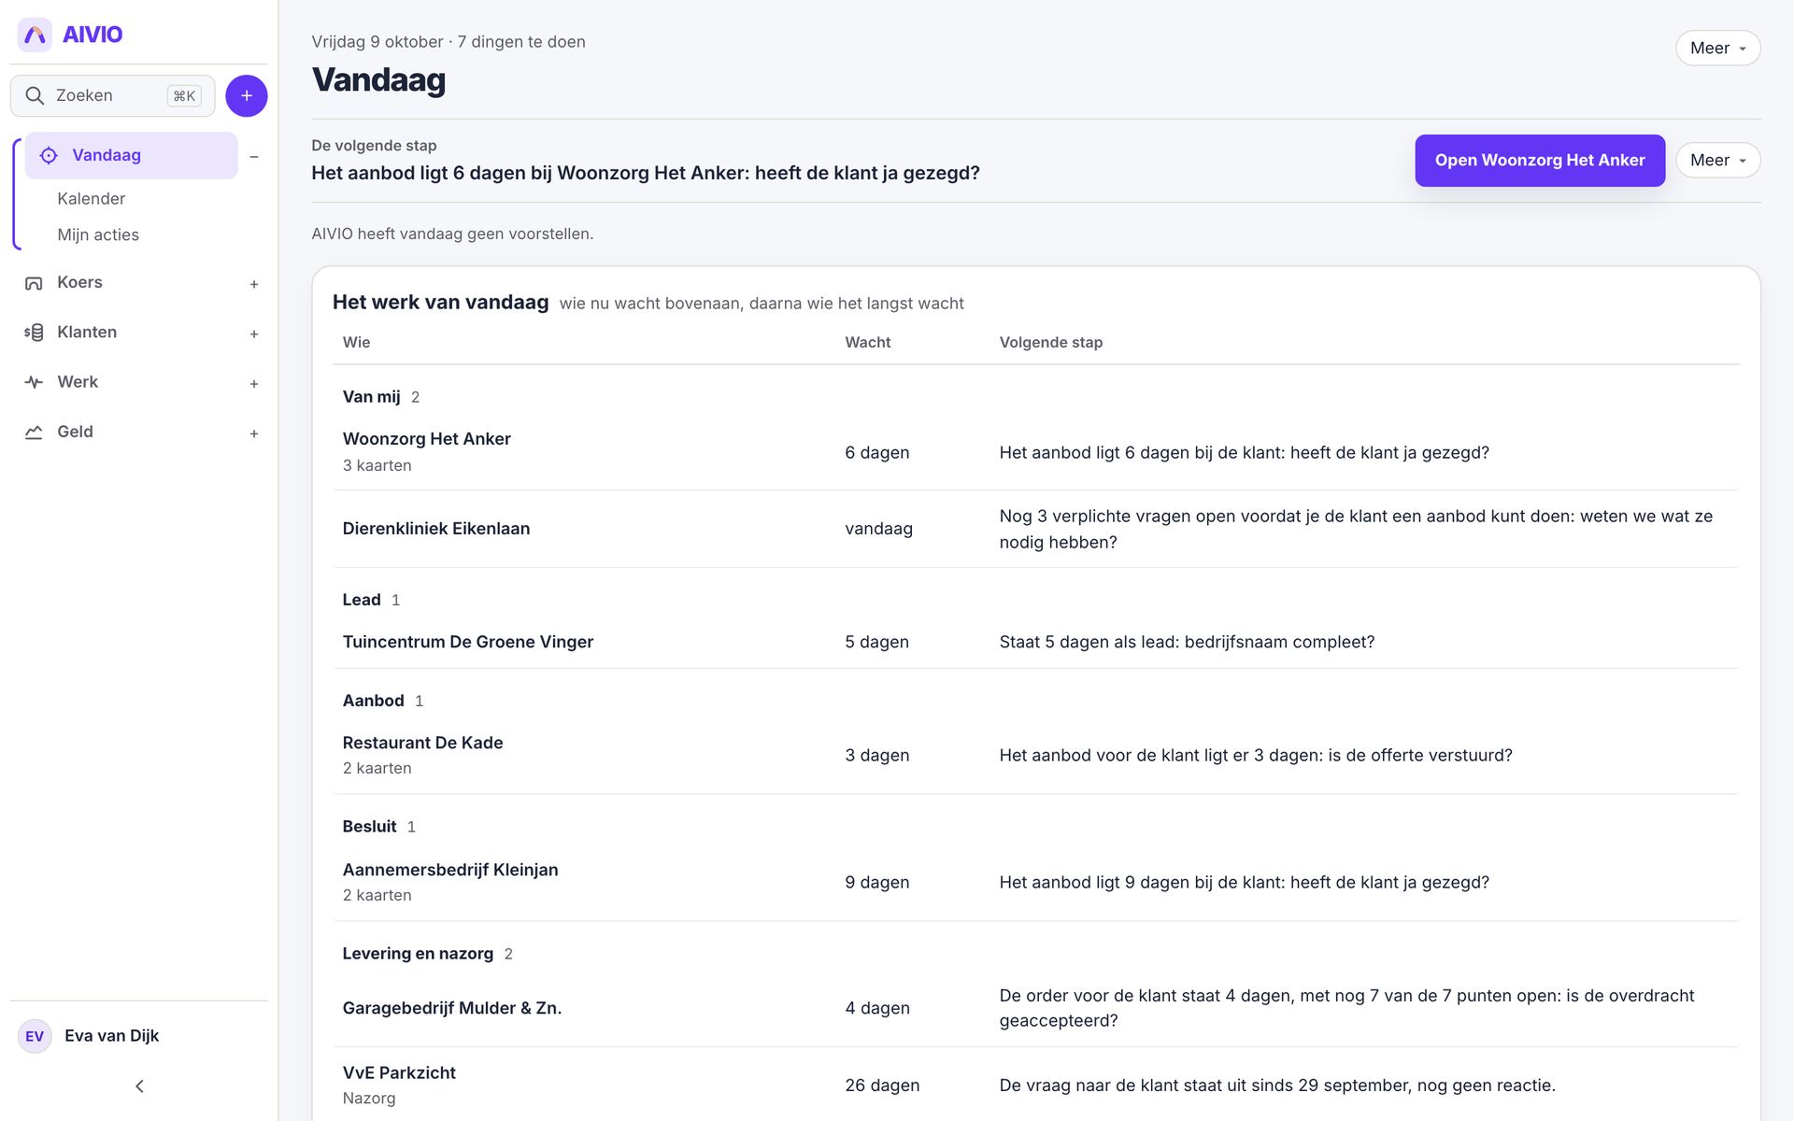Image resolution: width=1794 pixels, height=1121 pixels.
Task: Click the Wacht column header
Action: [x=868, y=343]
